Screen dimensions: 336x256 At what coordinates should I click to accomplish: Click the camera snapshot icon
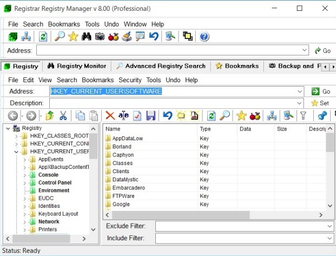100,36
